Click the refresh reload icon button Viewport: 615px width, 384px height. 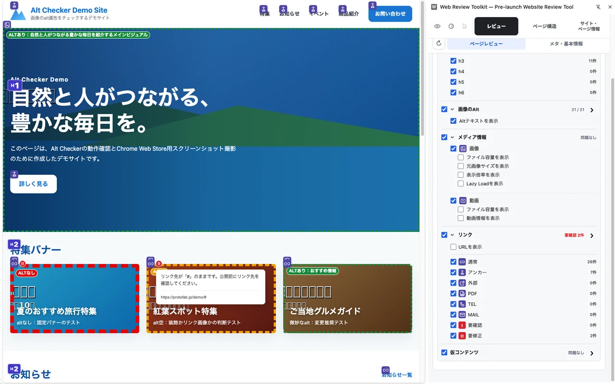(439, 44)
